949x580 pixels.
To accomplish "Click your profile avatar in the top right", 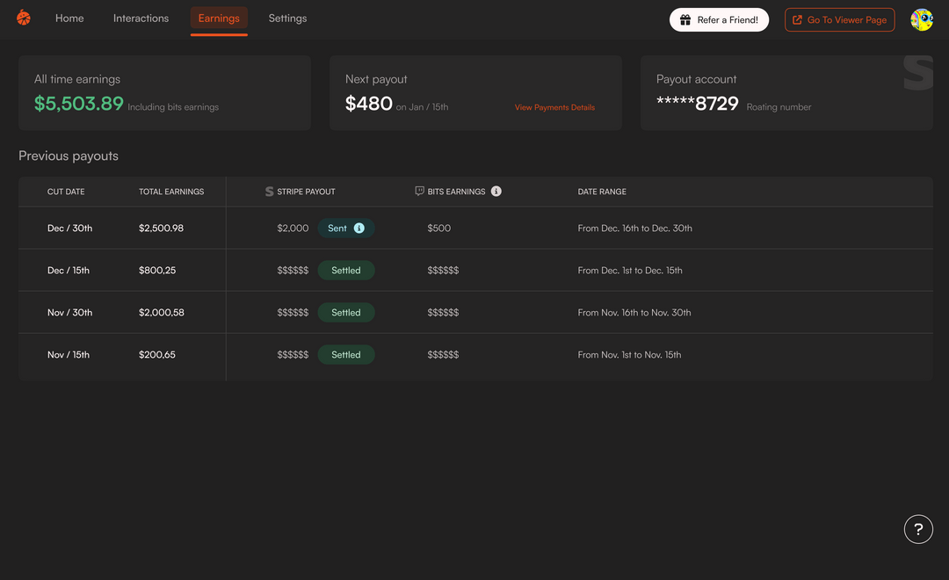I will tap(921, 18).
